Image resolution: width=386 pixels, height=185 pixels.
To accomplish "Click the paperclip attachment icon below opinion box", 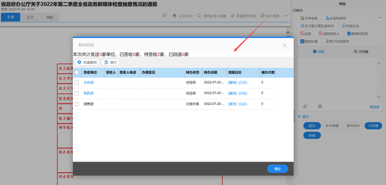I will click(305, 106).
